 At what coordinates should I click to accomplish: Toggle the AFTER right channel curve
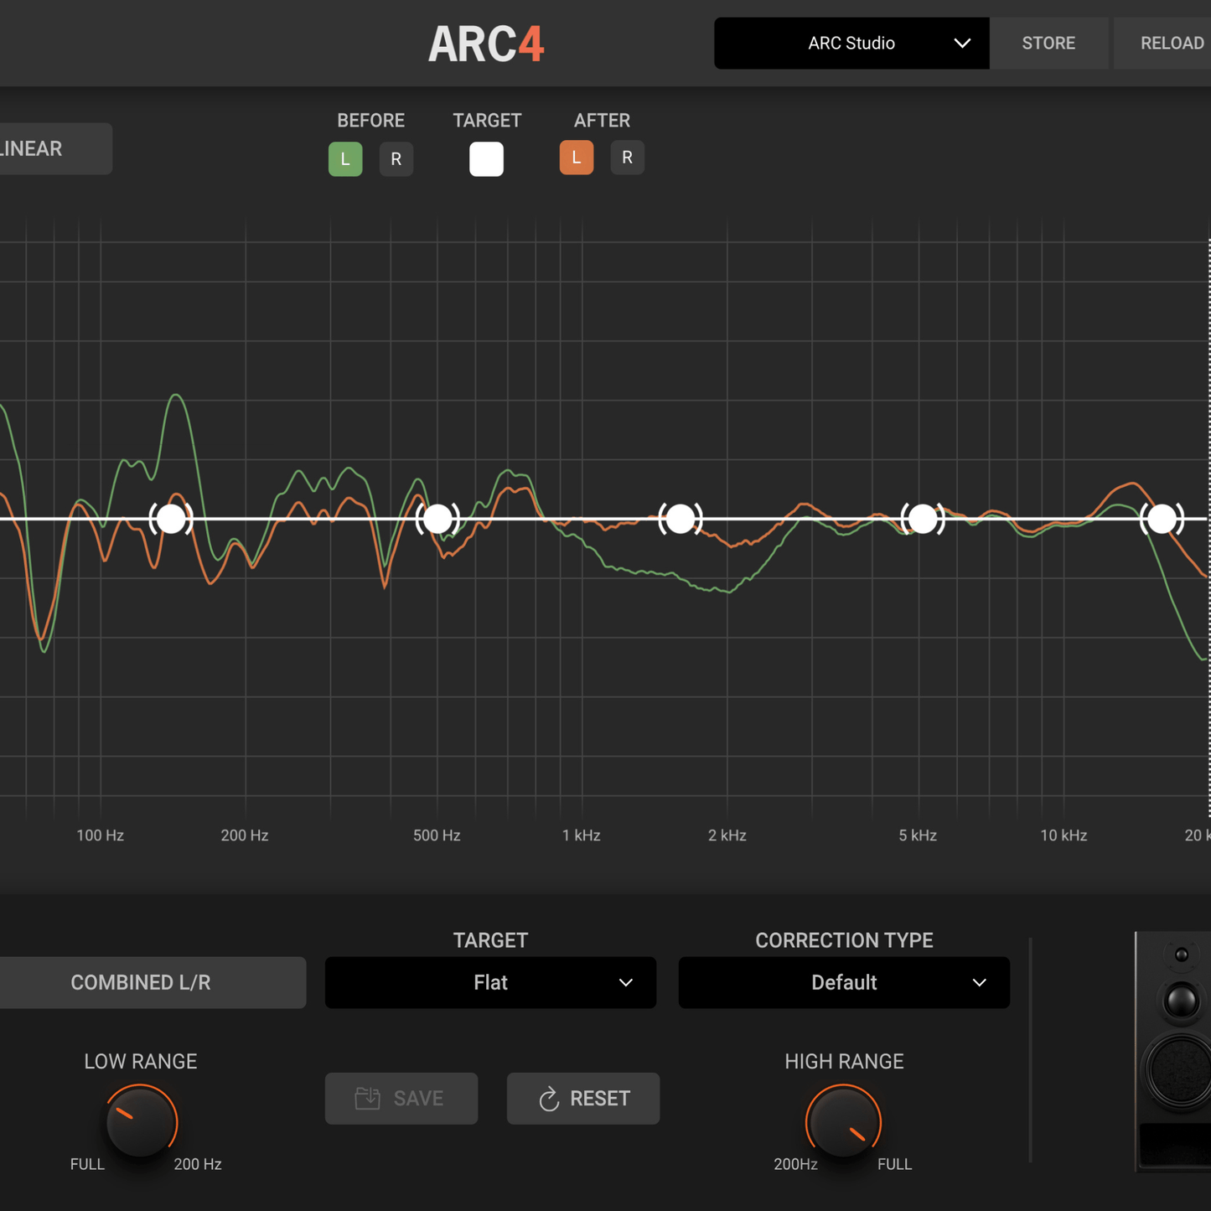point(628,158)
